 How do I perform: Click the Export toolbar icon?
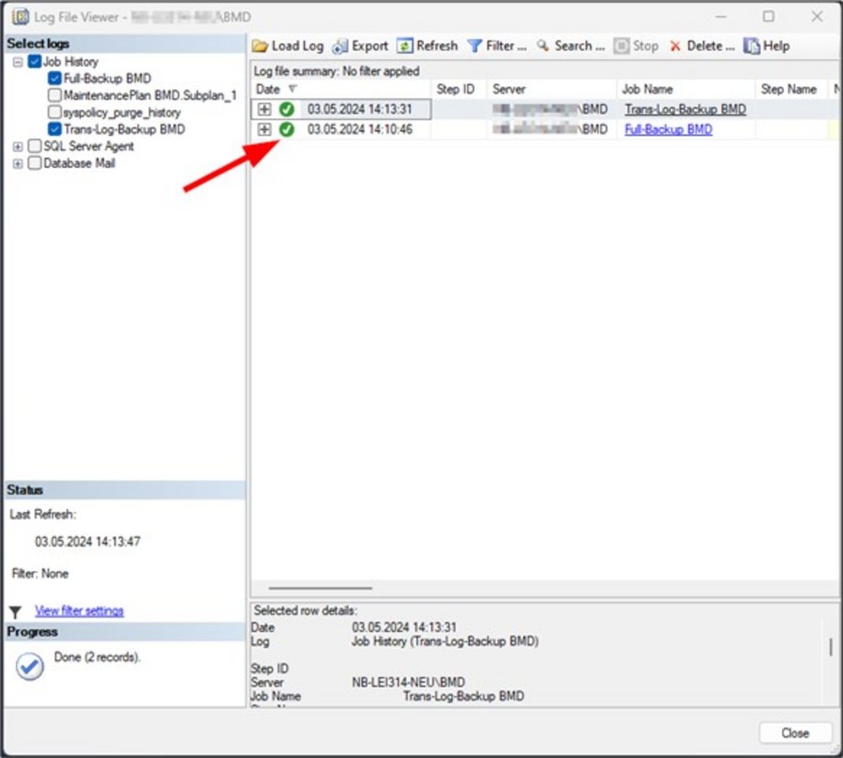(341, 46)
